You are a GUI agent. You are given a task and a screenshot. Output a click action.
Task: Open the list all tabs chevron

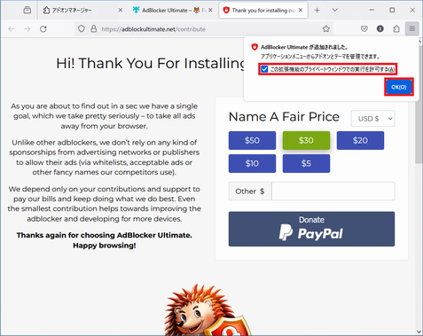coord(334,11)
